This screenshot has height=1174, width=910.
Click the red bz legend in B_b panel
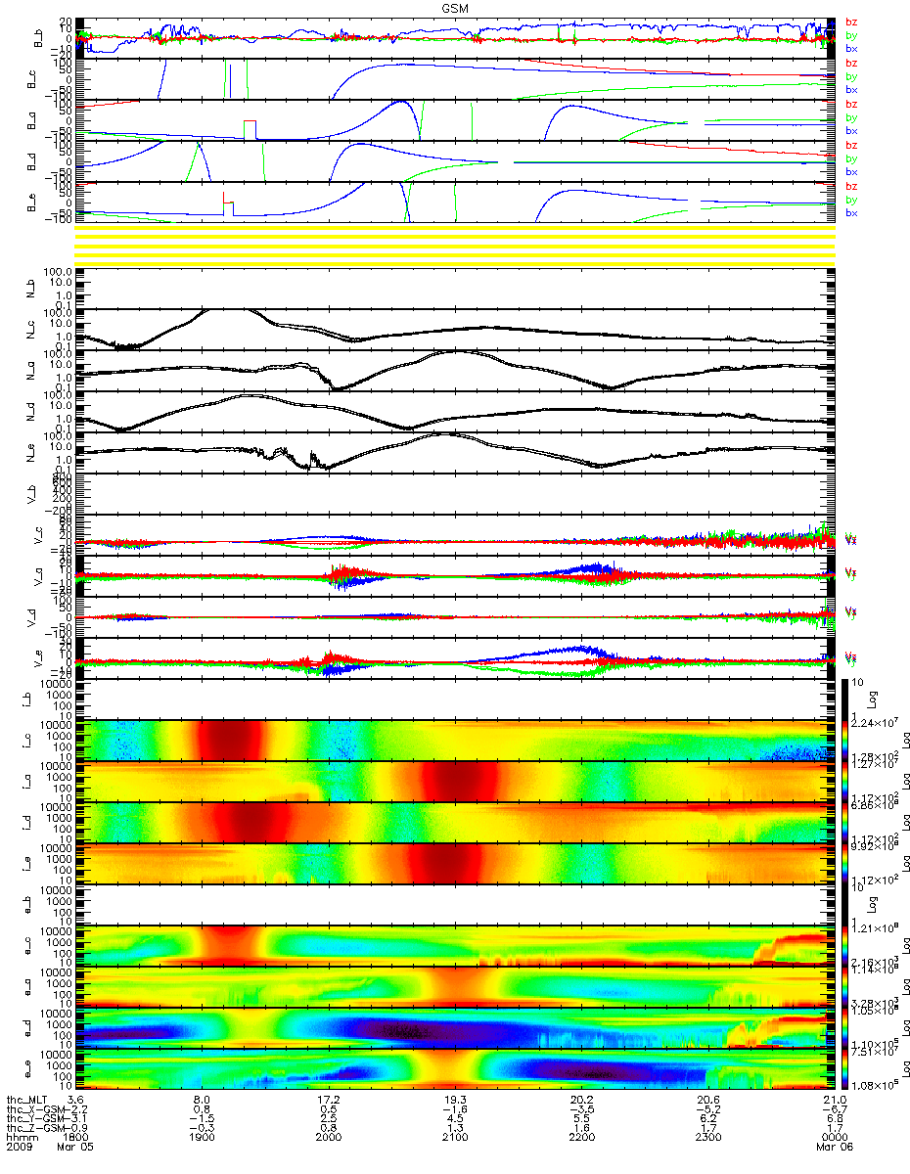851,22
